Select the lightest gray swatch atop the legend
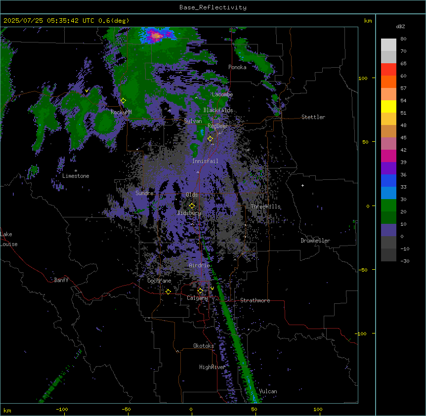426x416 pixels. coord(388,44)
